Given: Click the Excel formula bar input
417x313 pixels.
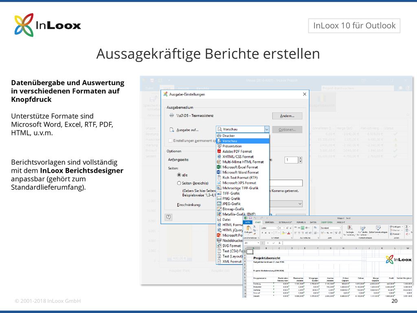Looking at the screenshot, I should [x=347, y=243].
